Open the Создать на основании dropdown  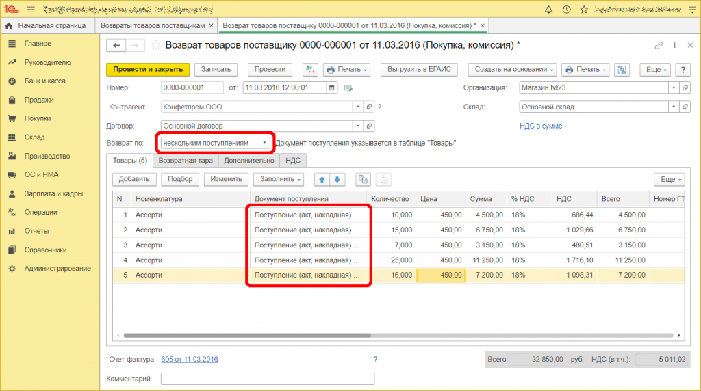512,70
